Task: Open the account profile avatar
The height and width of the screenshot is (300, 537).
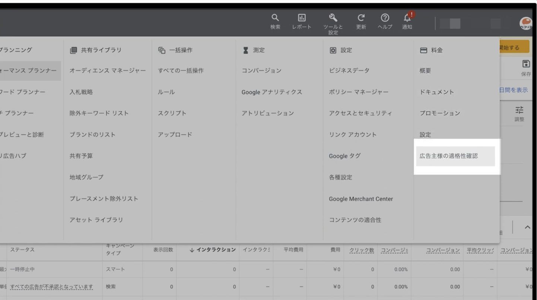Action: tap(525, 23)
